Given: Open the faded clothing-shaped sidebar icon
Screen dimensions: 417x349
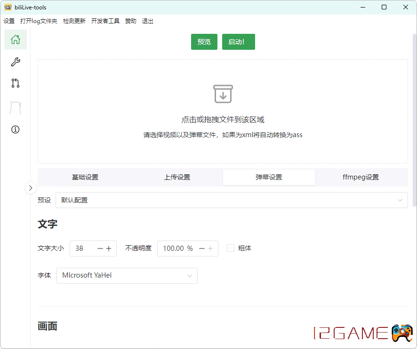Looking at the screenshot, I should tap(16, 108).
